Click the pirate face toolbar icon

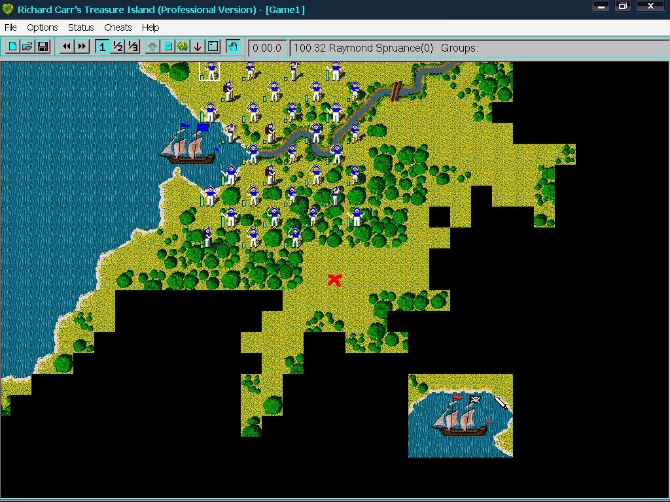pos(152,46)
